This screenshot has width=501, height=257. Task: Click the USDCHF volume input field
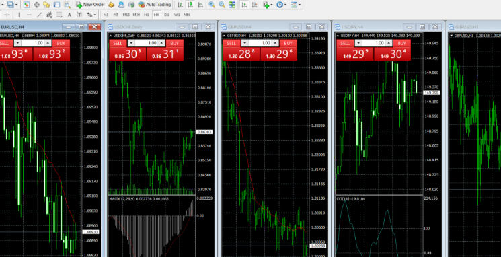pyautogui.click(x=147, y=44)
